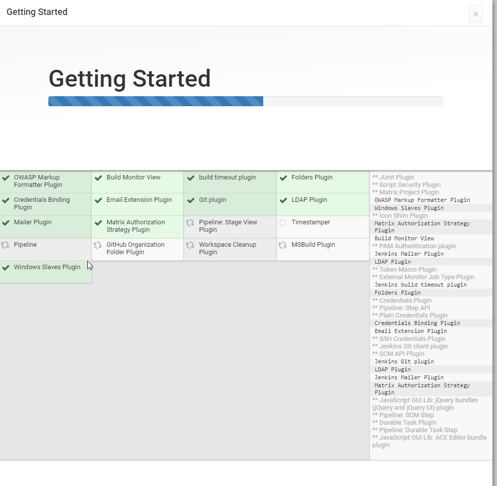
Task: Click the sync icon beside GitHub Organization Folder Plugin
Action: pyautogui.click(x=98, y=245)
